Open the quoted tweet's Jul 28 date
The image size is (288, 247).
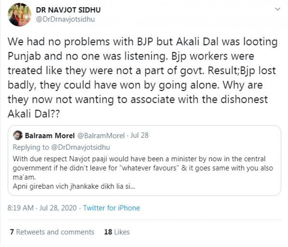(x=140, y=136)
